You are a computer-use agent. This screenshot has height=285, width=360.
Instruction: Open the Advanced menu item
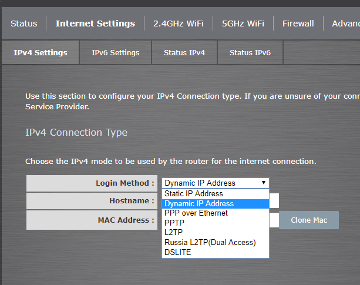346,24
